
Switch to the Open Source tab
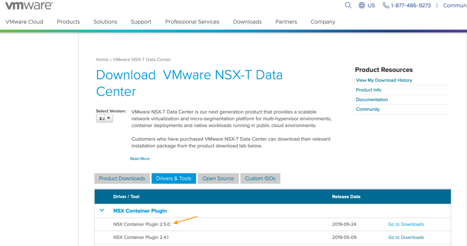click(218, 179)
